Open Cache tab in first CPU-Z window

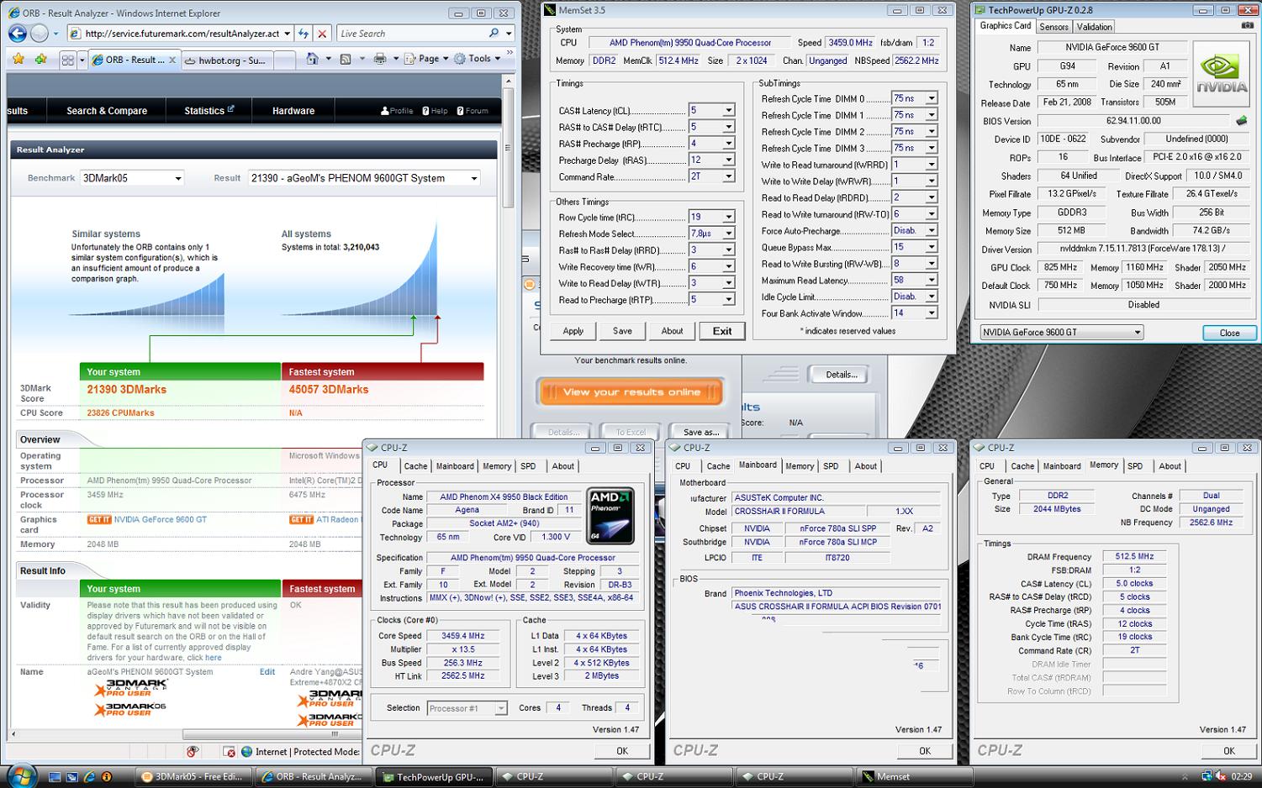point(415,466)
